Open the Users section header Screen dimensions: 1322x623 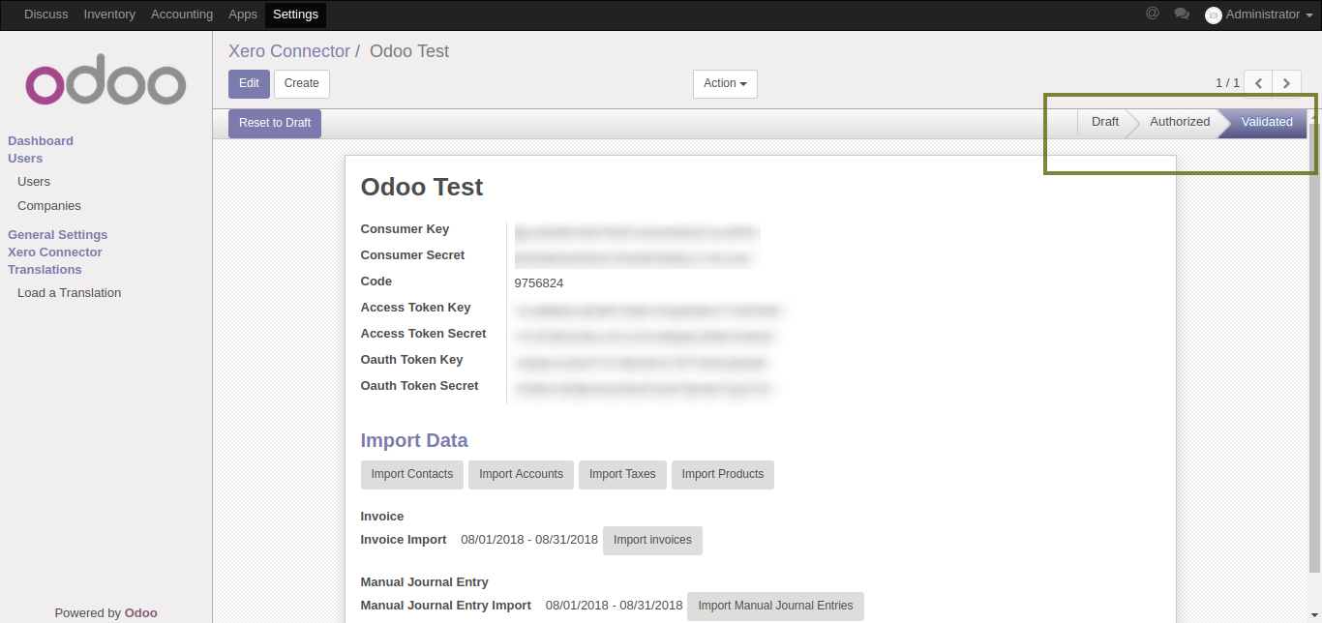[25, 158]
